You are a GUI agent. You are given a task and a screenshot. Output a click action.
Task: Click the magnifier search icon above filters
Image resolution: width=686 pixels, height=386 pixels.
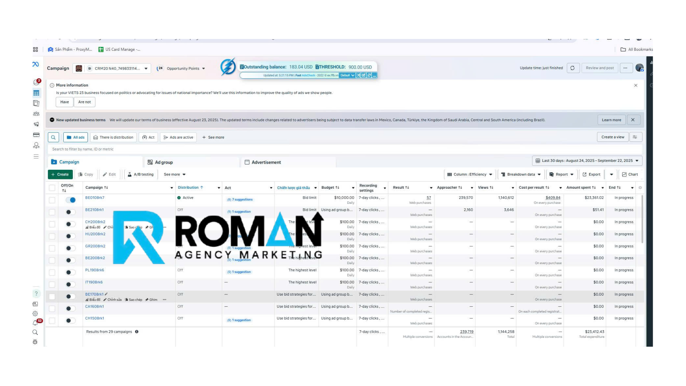[x=53, y=137]
